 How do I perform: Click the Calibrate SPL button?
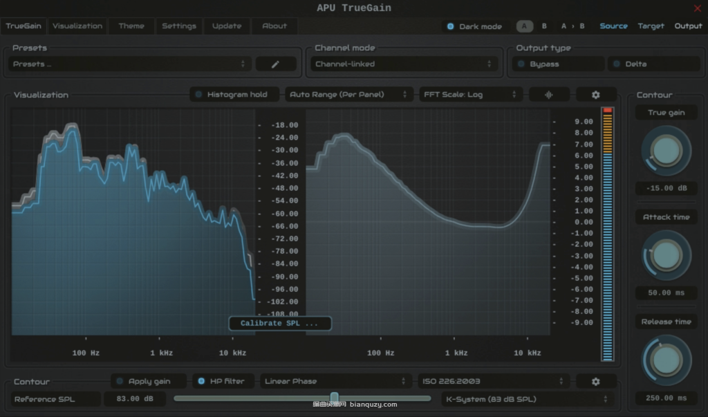(279, 323)
